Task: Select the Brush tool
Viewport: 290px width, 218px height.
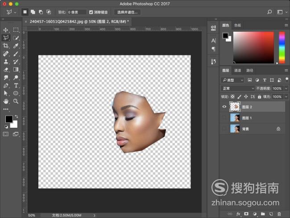Action: coord(16,54)
